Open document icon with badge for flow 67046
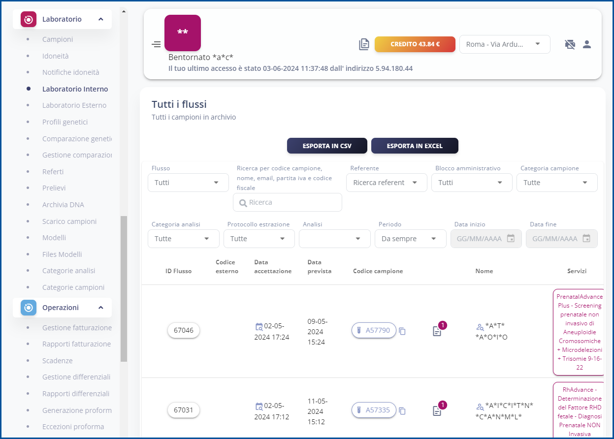 point(437,331)
